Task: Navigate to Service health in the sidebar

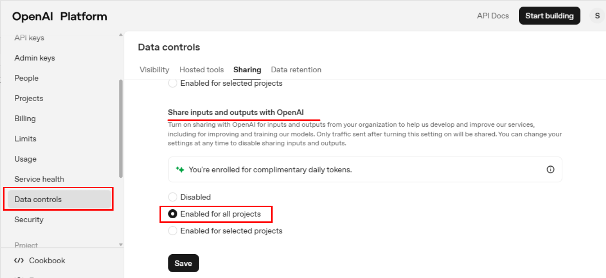Action: tap(39, 179)
